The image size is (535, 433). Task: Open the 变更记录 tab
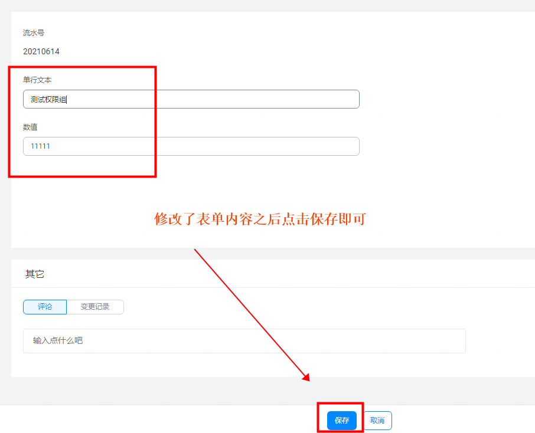point(95,307)
